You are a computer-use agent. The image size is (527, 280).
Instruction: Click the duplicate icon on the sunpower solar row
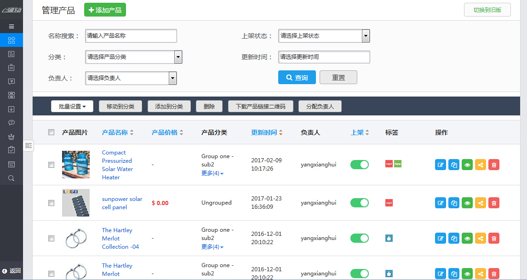[453, 203]
